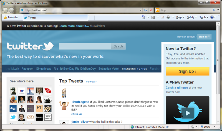Click the Read Mail icon
222x131 pixels.
[162, 17]
